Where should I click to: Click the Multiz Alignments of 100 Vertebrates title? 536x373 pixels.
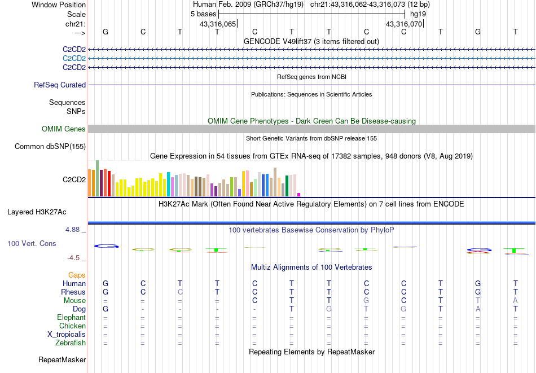pos(311,267)
